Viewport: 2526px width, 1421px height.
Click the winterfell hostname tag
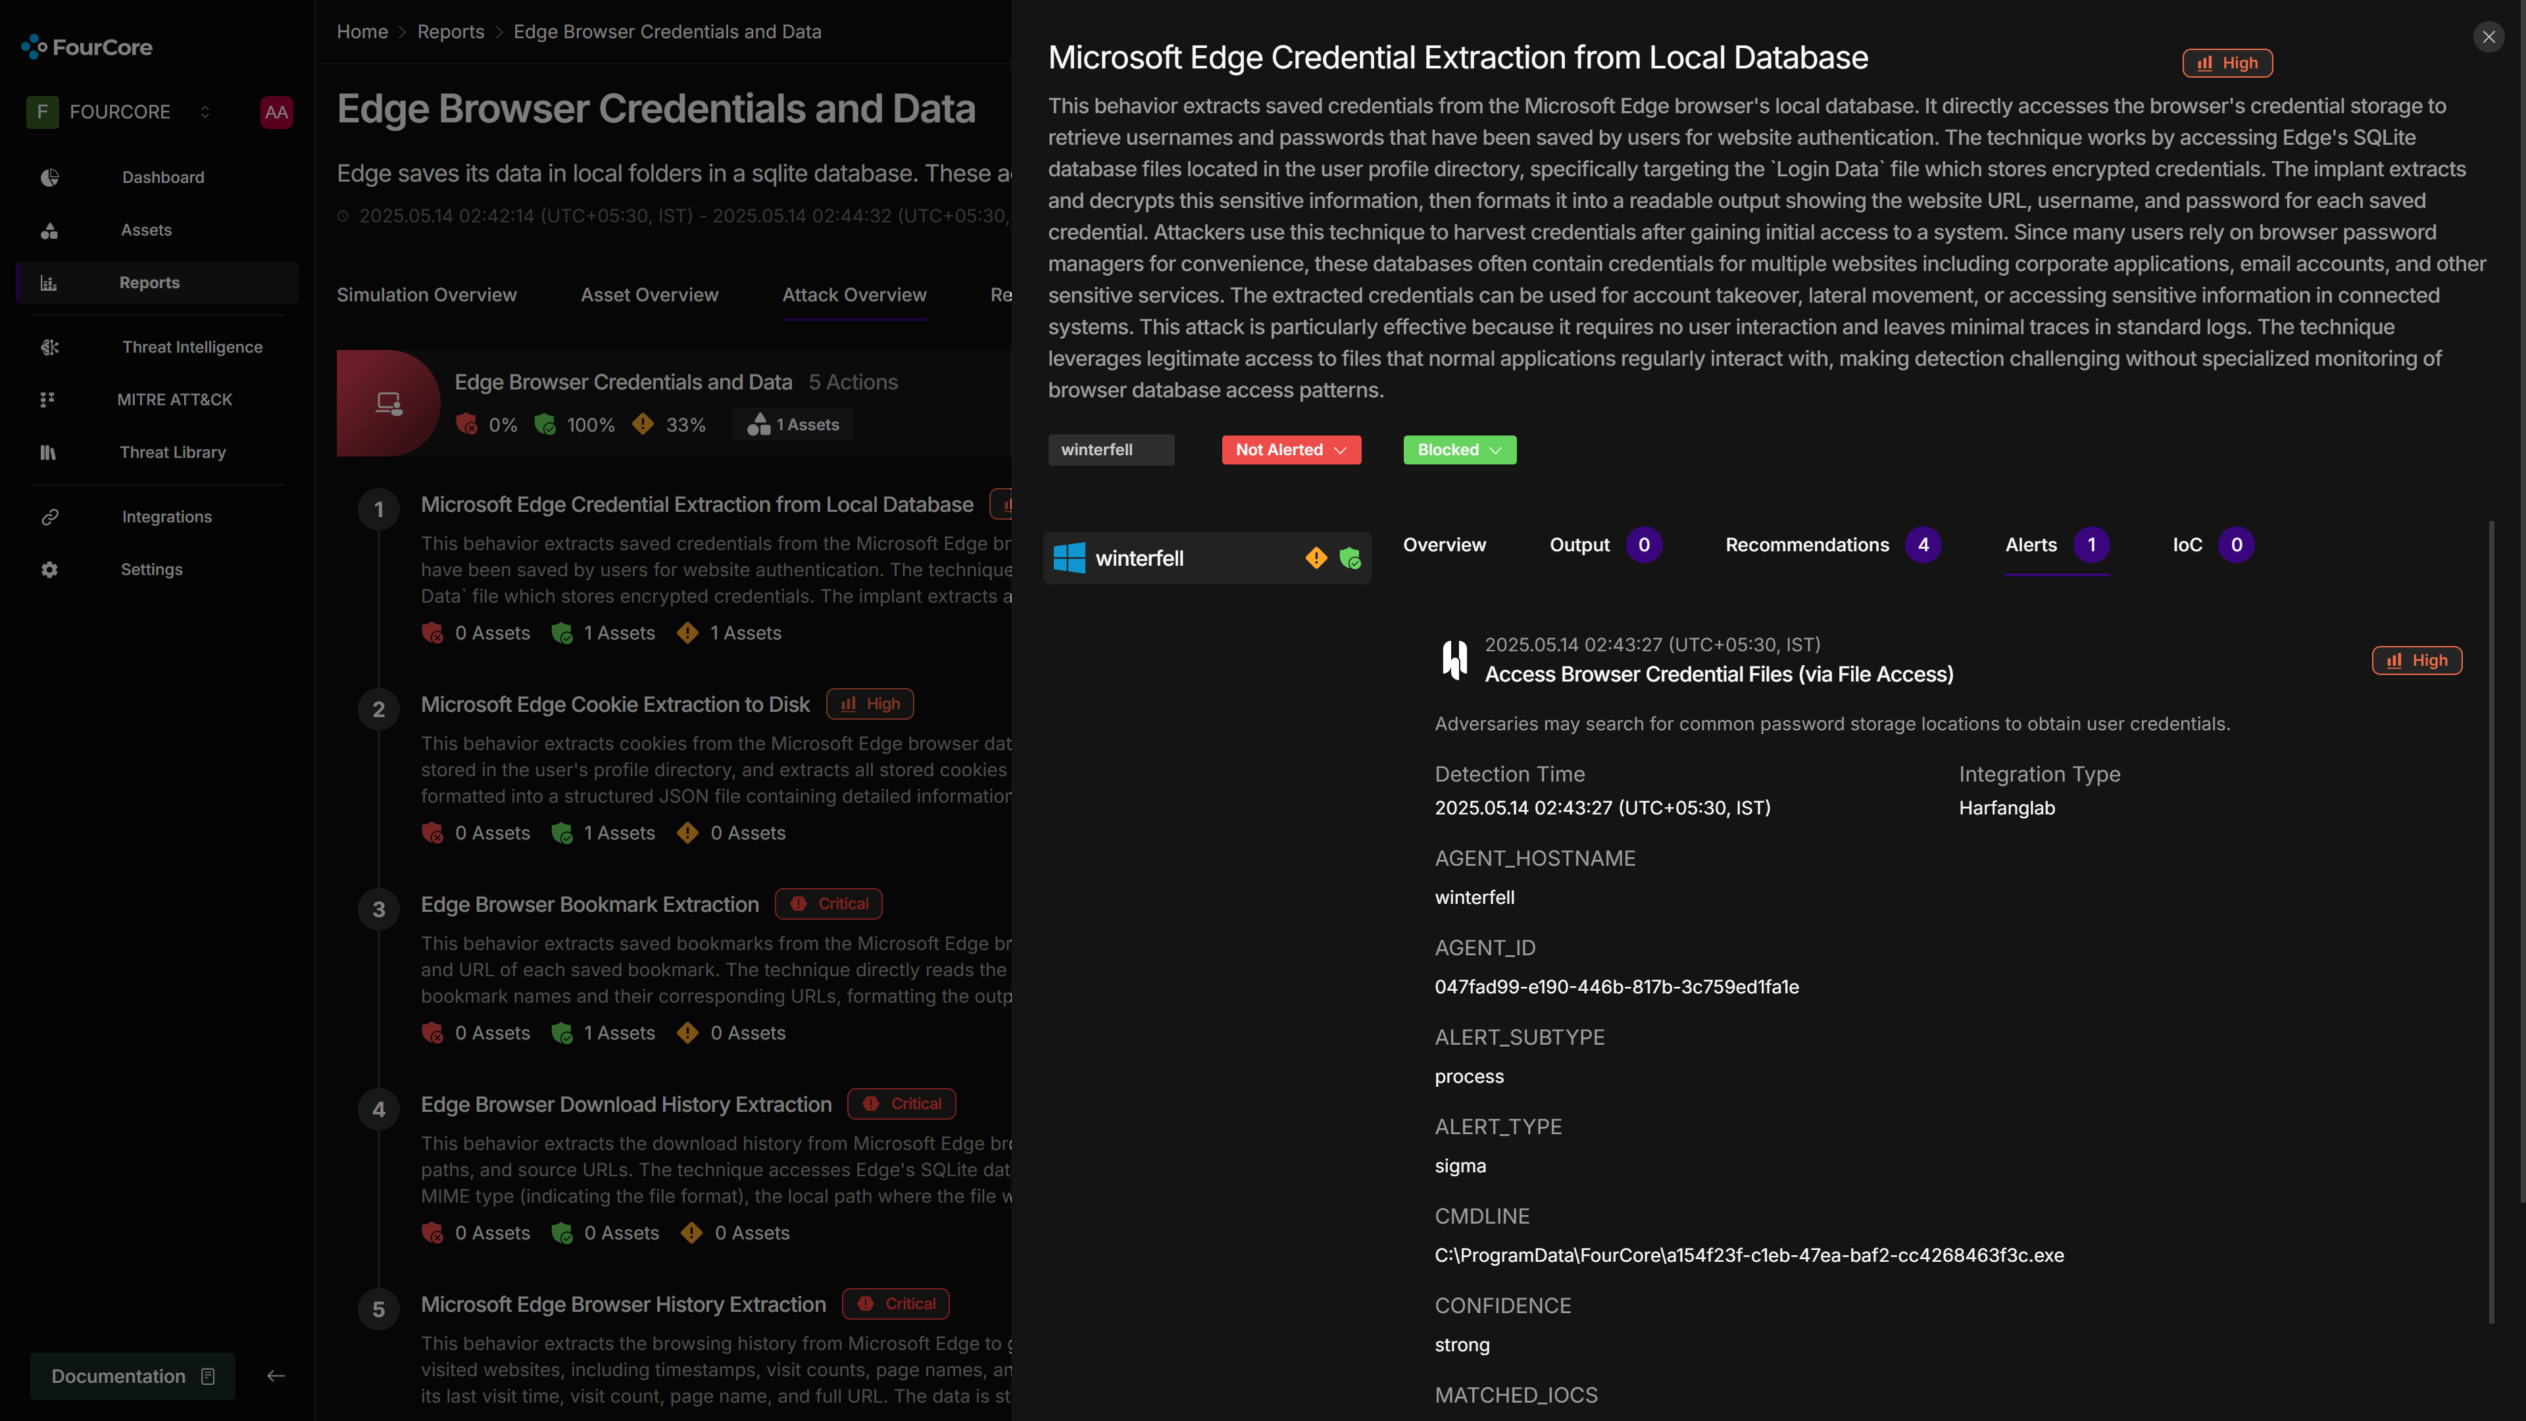coord(1110,449)
